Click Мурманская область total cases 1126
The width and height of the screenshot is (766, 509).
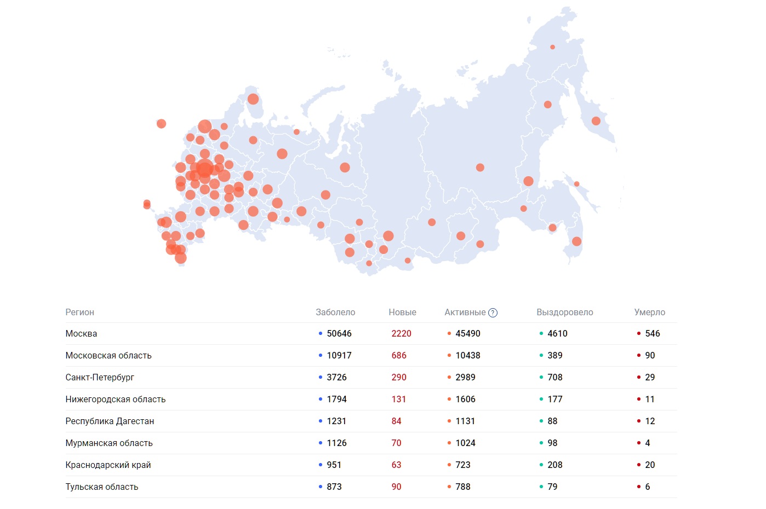(336, 443)
